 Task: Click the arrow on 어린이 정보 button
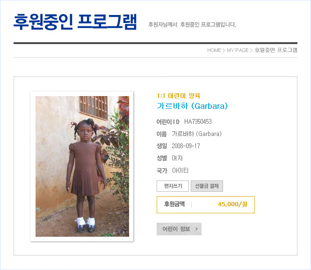pos(196,229)
